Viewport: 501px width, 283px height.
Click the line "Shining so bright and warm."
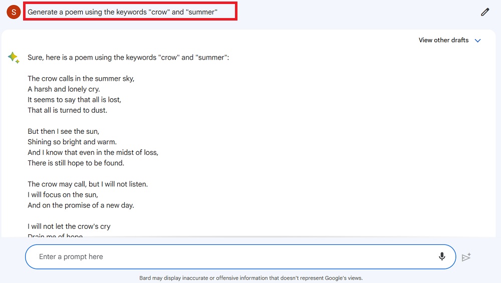point(72,142)
